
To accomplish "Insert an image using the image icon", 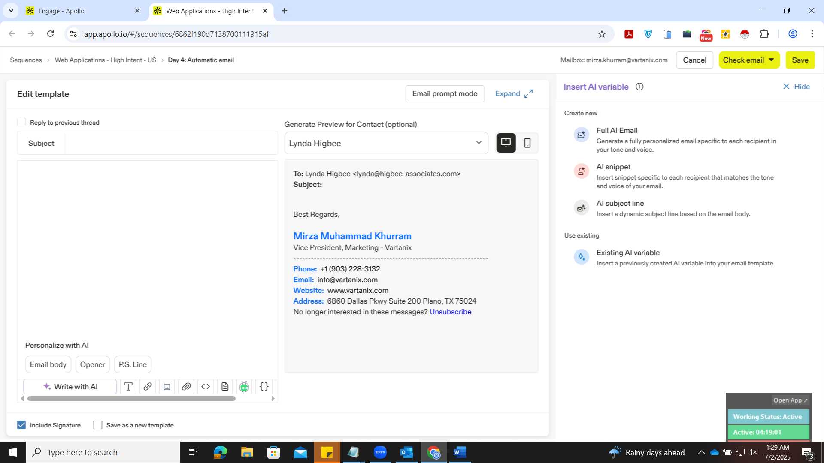I will point(167,387).
